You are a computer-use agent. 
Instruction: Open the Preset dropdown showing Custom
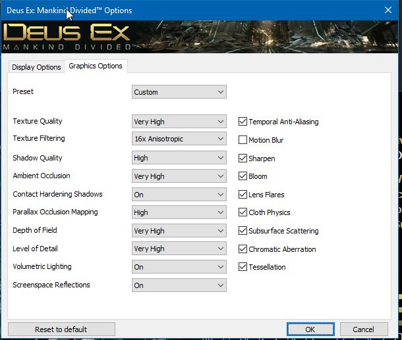pyautogui.click(x=179, y=92)
